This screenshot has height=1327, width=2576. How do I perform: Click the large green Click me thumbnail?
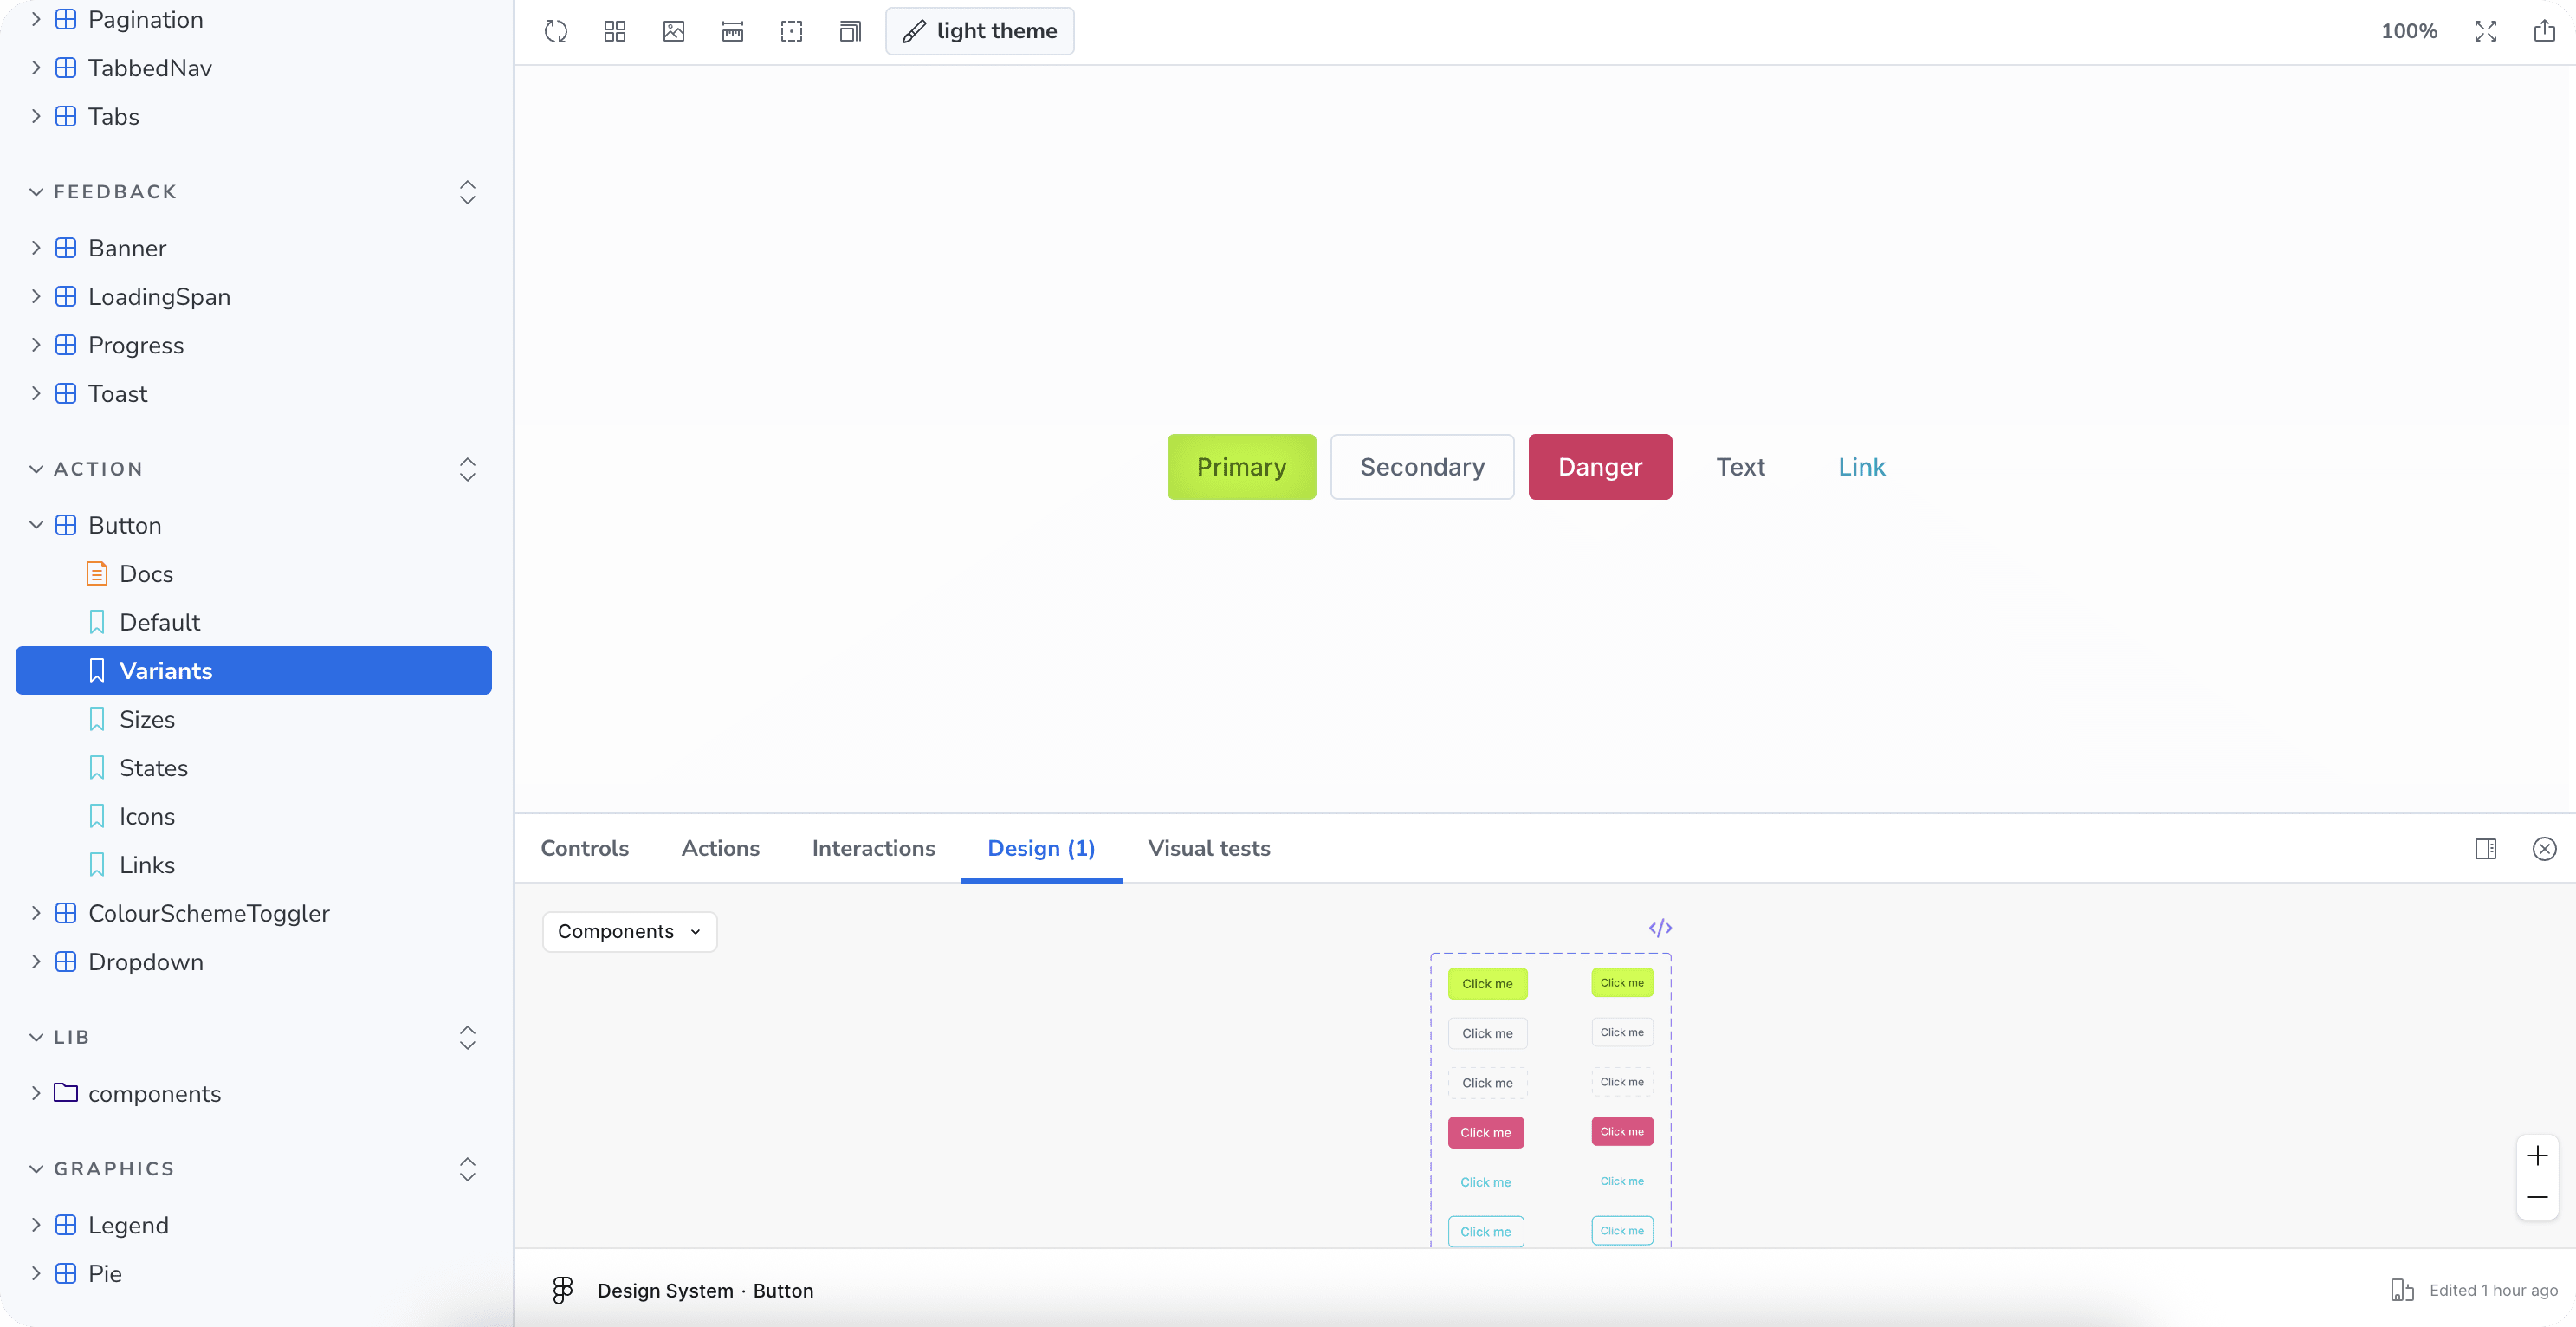click(1487, 984)
